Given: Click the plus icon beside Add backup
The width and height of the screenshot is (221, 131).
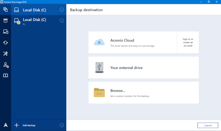Looking at the screenshot, I should 17,125.
